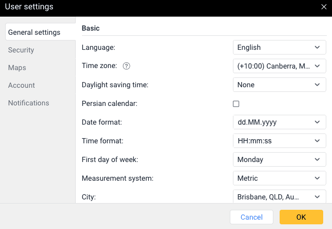The image size is (332, 229).
Task: Expand the Time zone dropdown
Action: pos(279,66)
